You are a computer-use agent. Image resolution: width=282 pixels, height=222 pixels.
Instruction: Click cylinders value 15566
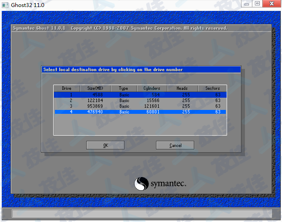click(153, 100)
